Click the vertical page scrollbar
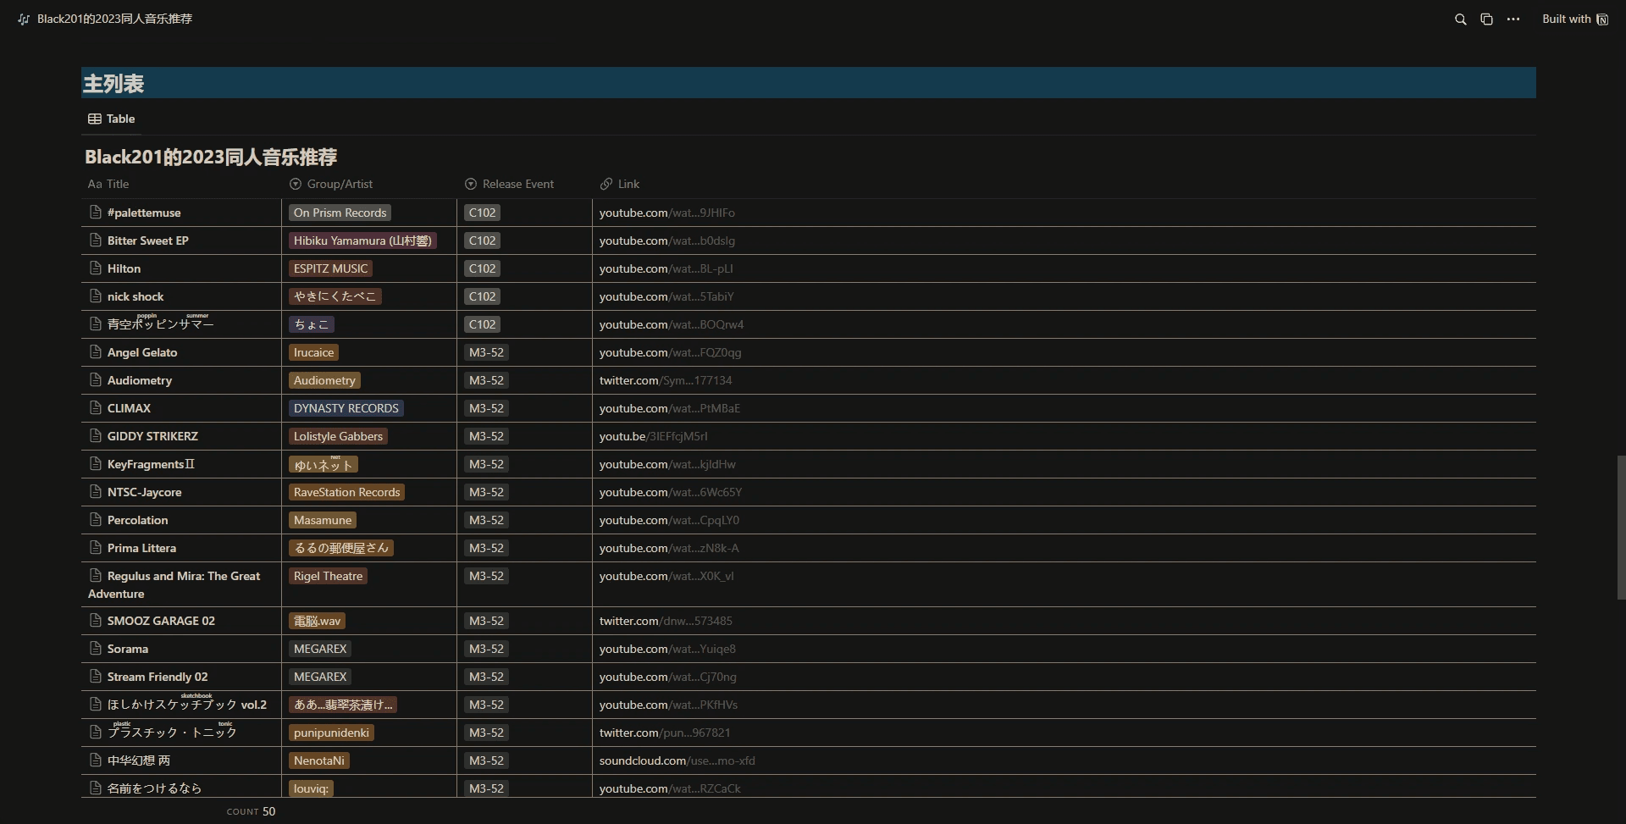1626x824 pixels. tap(1621, 527)
